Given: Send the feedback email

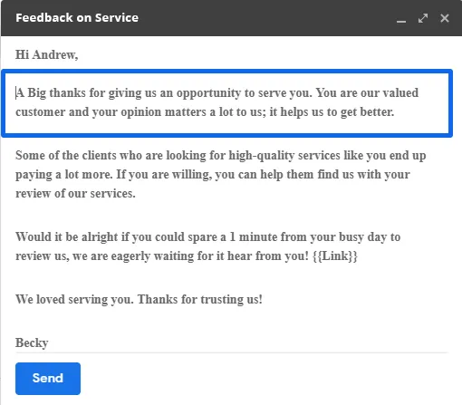Looking at the screenshot, I should click(48, 379).
